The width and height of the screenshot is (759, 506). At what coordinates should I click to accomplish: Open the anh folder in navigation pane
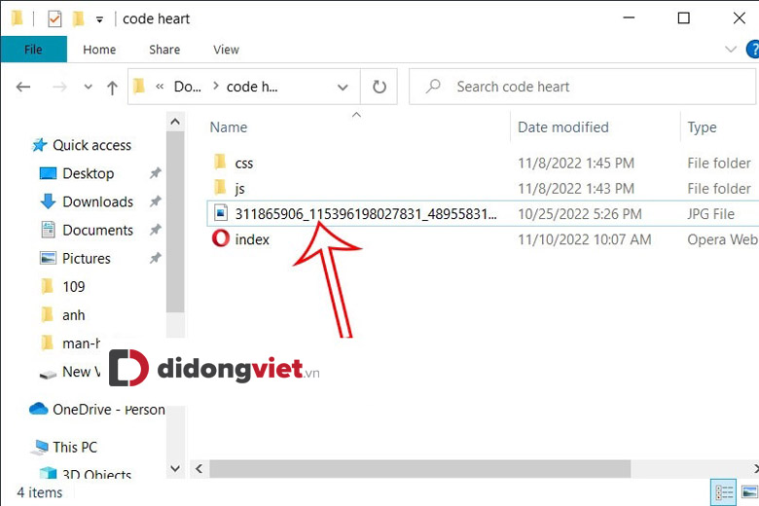74,315
